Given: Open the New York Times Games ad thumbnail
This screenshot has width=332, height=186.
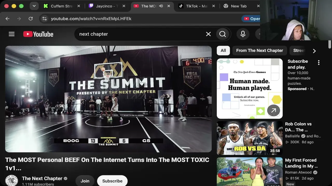Looking at the screenshot, I should coord(250,89).
